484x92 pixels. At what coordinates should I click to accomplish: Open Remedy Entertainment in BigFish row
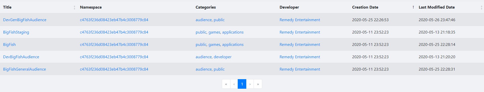click(x=300, y=44)
